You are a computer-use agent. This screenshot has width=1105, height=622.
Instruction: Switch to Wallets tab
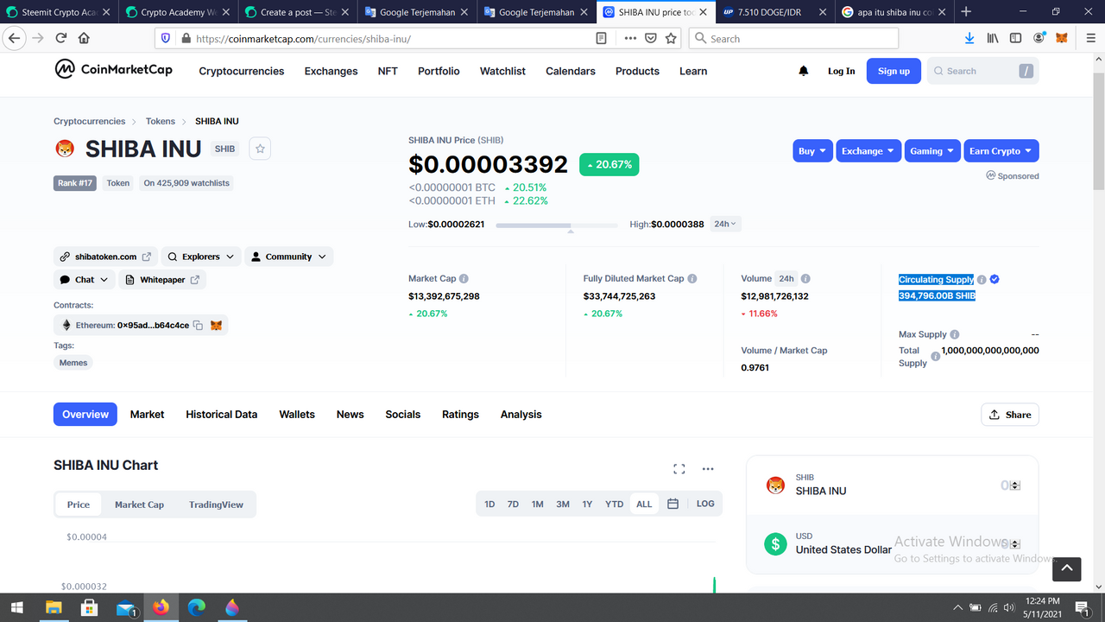[297, 415]
